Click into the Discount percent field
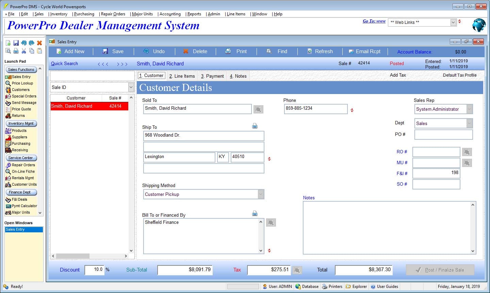Viewport: 490px width, 293px height. point(94,270)
